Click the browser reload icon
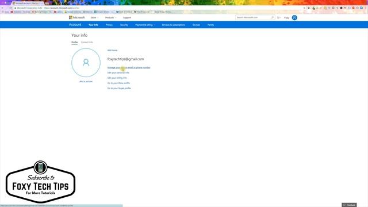 pyautogui.click(x=10, y=8)
